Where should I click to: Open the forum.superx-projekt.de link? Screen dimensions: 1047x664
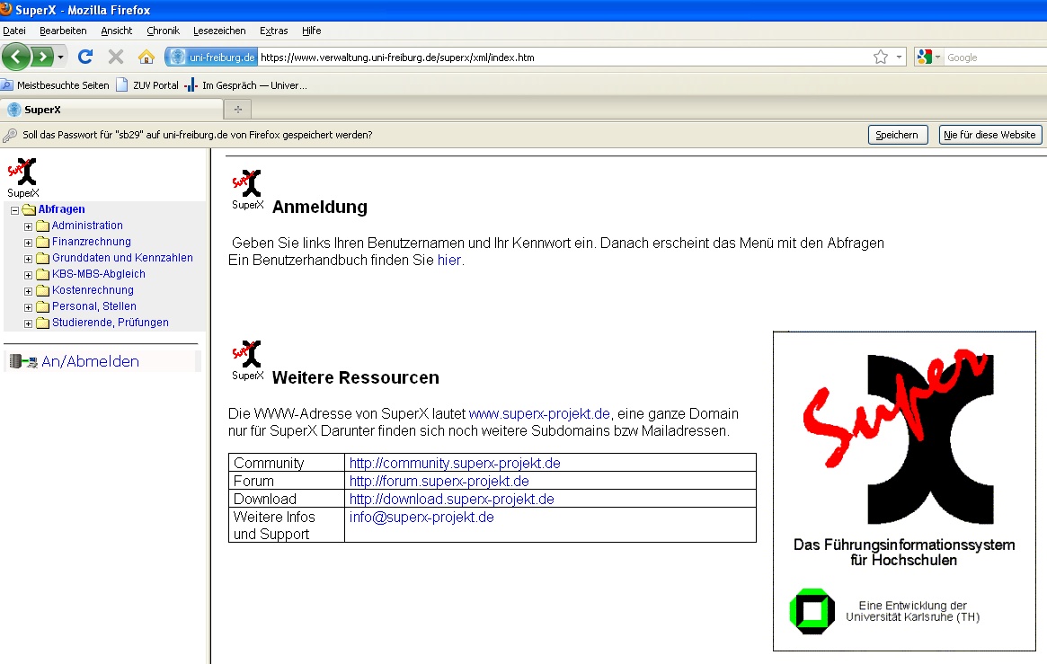click(x=439, y=481)
